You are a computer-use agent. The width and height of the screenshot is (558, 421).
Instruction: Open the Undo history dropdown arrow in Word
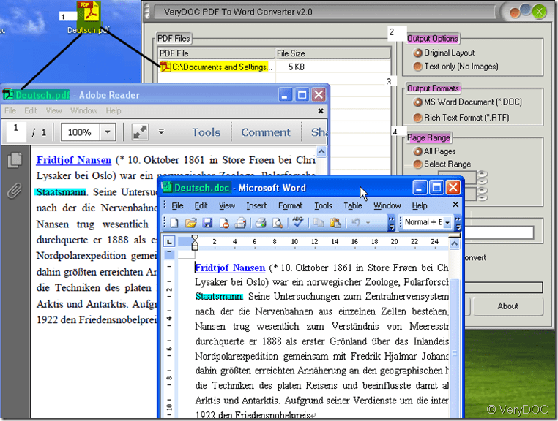tap(368, 223)
